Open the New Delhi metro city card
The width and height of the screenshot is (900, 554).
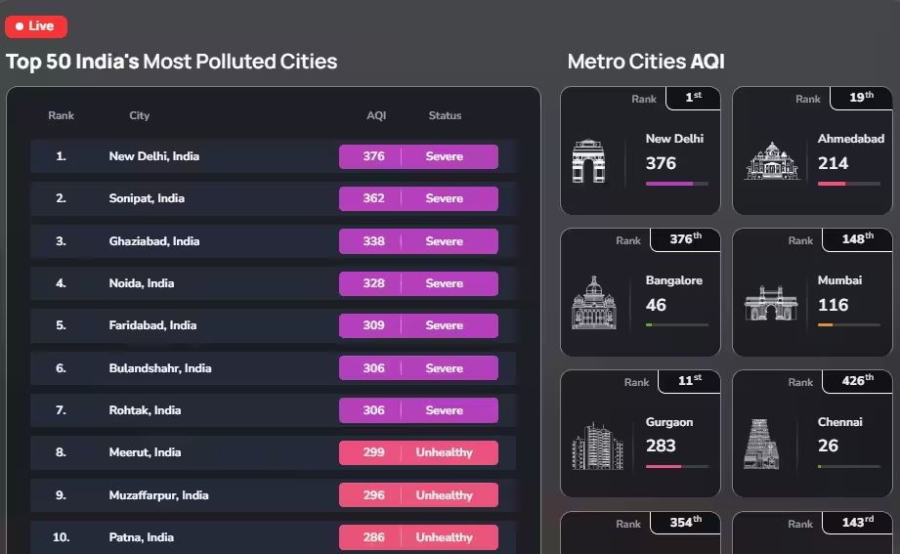(640, 150)
